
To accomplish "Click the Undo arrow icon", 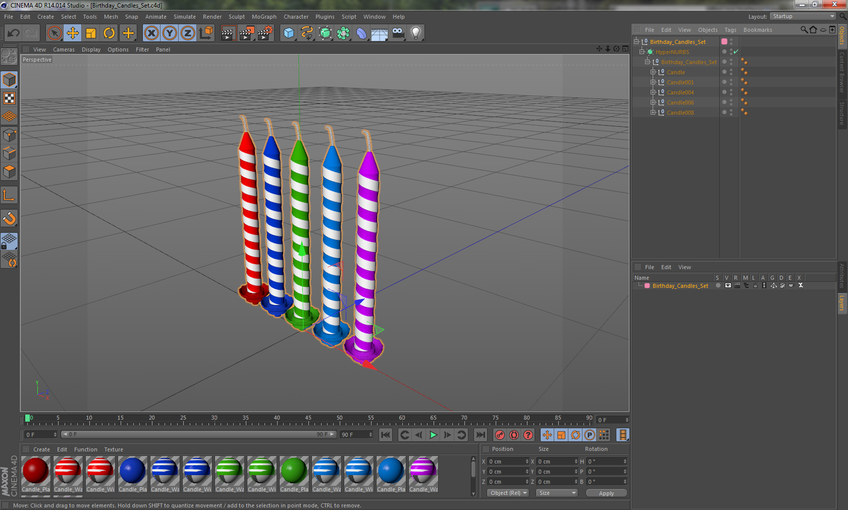I will [14, 33].
